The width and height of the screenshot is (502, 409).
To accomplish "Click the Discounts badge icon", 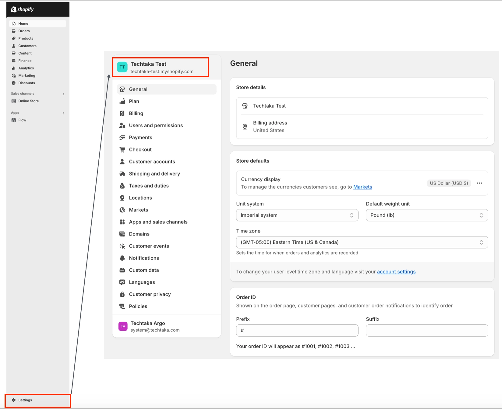I will pyautogui.click(x=14, y=83).
